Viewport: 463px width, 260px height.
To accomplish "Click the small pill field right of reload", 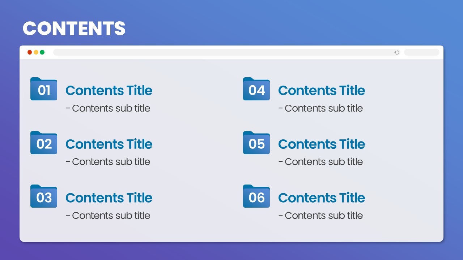I will [x=421, y=52].
